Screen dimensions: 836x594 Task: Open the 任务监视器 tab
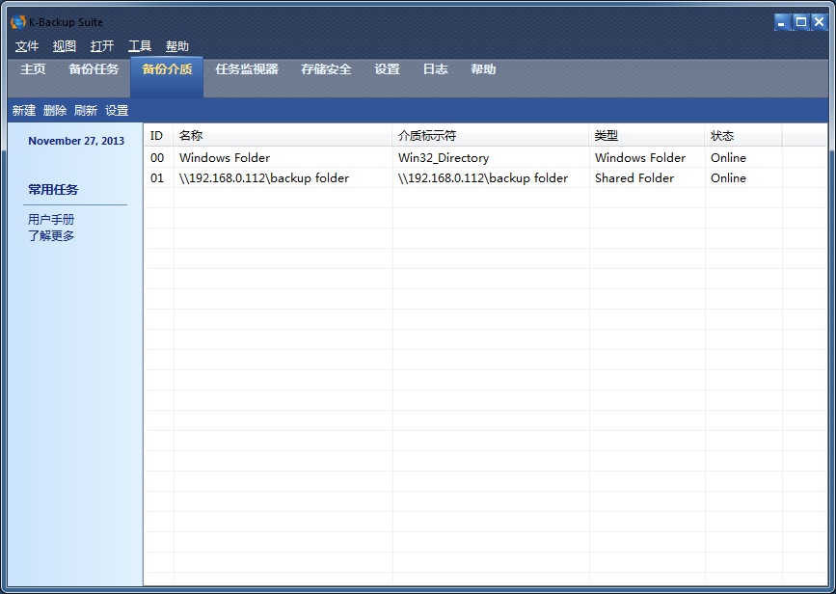coord(246,69)
